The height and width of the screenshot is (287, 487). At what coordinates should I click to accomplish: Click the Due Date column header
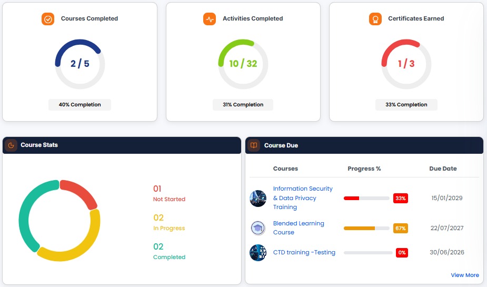443,169
